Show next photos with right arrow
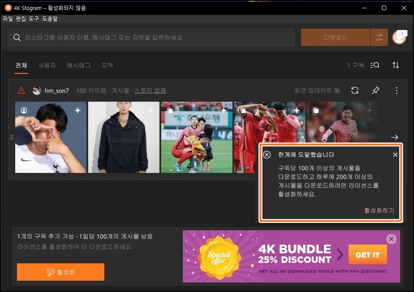This screenshot has height=292, width=414. (x=395, y=137)
